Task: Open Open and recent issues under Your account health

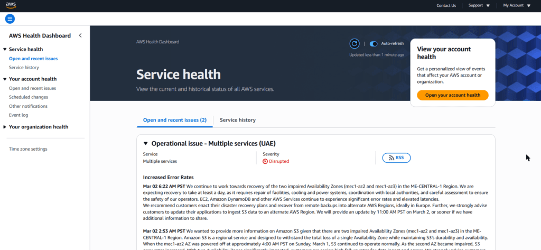Action: pyautogui.click(x=32, y=88)
